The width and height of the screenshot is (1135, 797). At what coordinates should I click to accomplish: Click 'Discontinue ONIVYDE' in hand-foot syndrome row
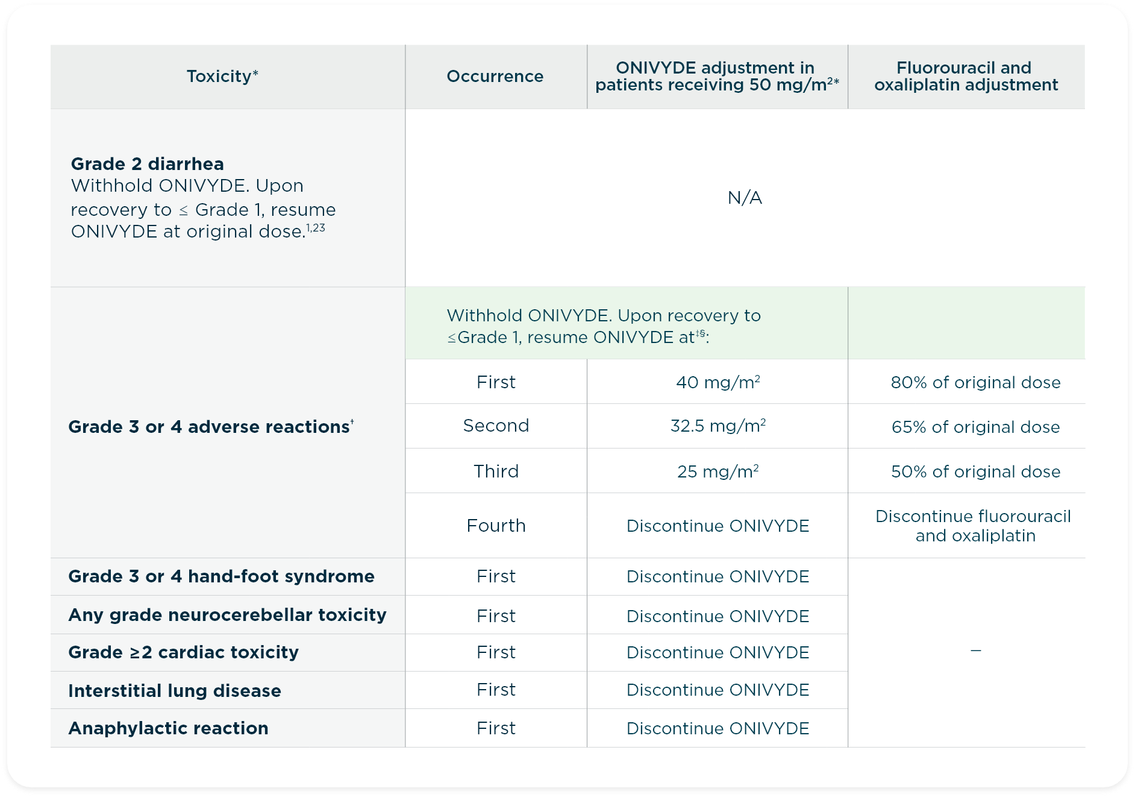click(718, 576)
